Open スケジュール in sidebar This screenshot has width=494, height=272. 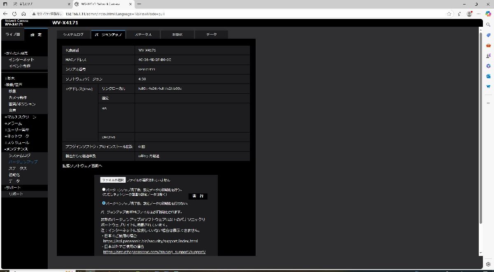[17, 142]
